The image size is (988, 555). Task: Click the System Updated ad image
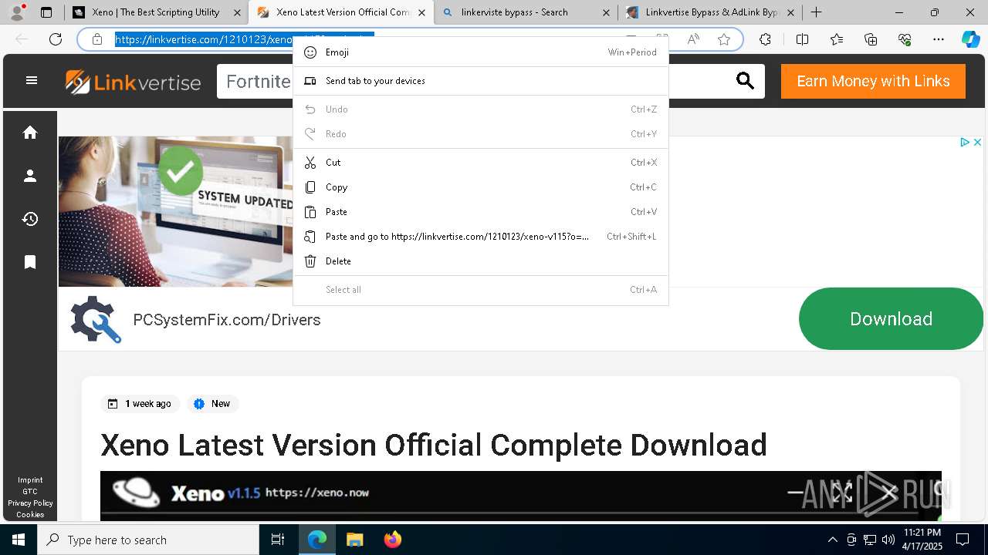(x=176, y=211)
